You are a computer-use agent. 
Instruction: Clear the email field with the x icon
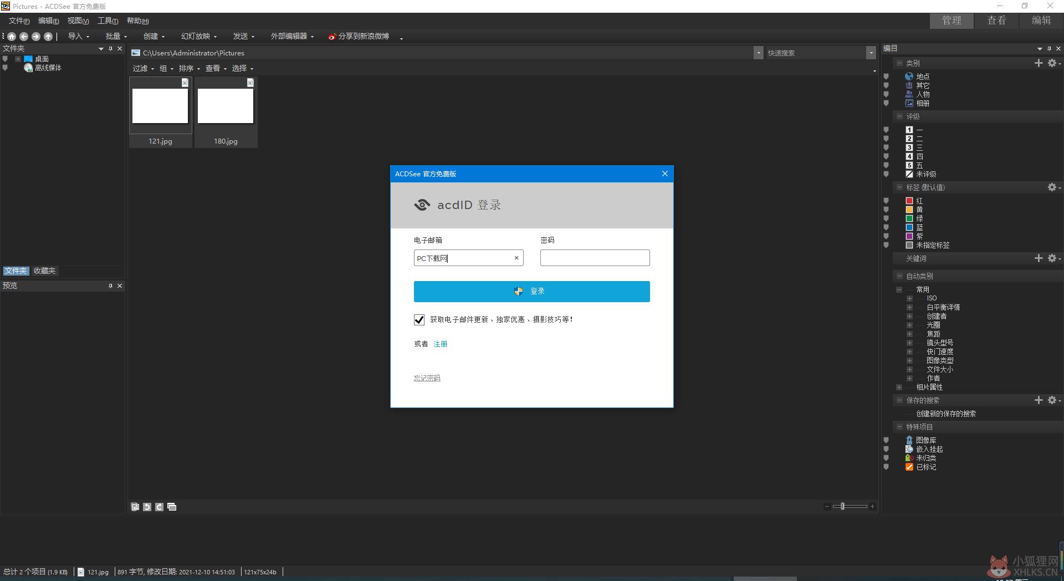pos(516,258)
